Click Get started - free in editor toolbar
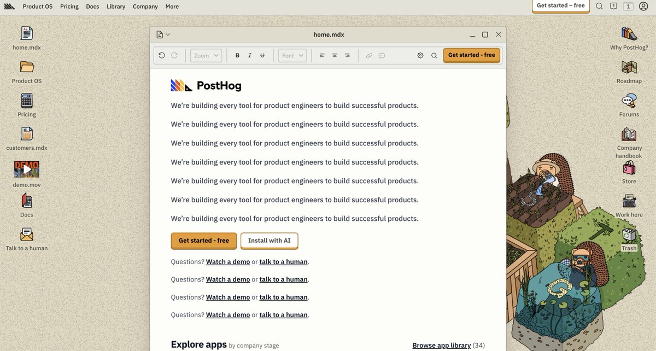Screen dimensions: 656x351 click(472, 55)
